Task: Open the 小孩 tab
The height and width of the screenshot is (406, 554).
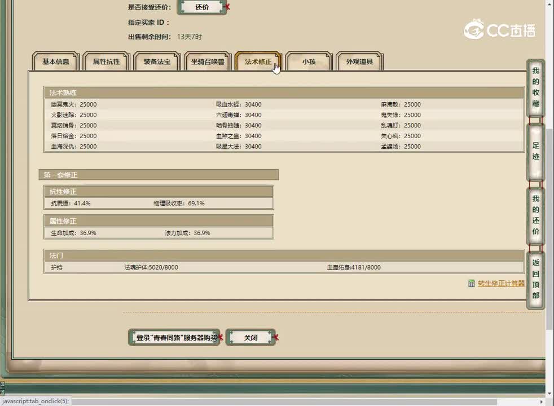Action: pyautogui.click(x=309, y=61)
